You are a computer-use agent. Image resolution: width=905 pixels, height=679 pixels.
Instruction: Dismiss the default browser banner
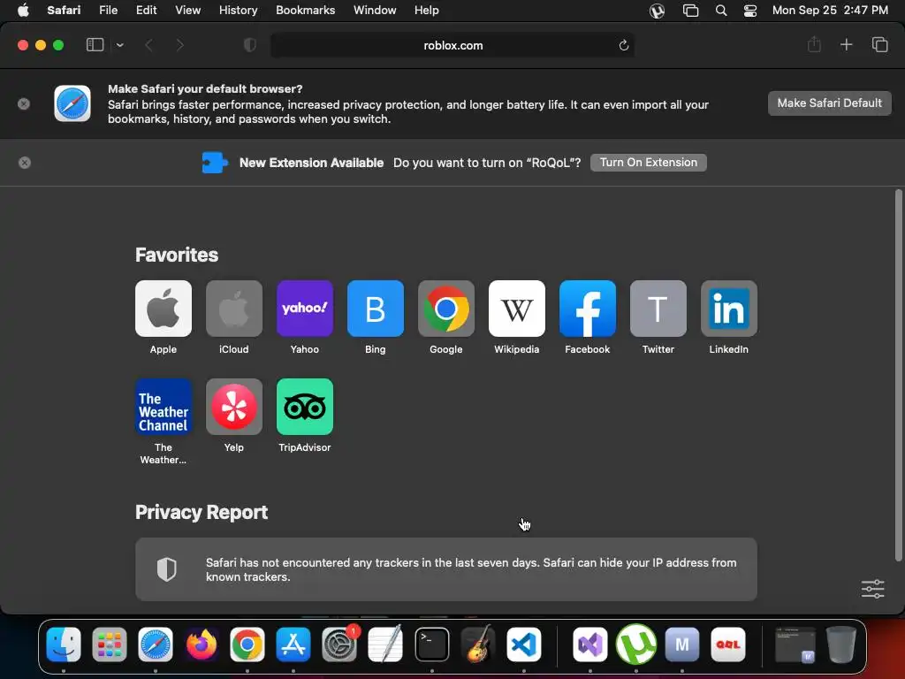24,103
